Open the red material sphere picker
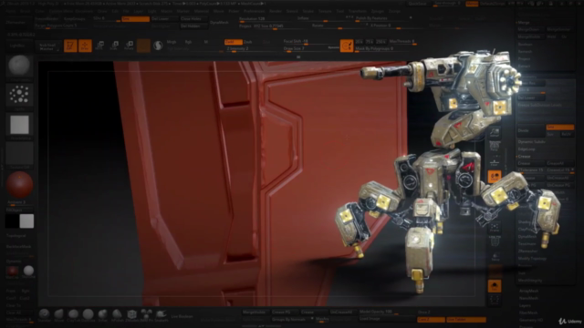 pos(19,185)
